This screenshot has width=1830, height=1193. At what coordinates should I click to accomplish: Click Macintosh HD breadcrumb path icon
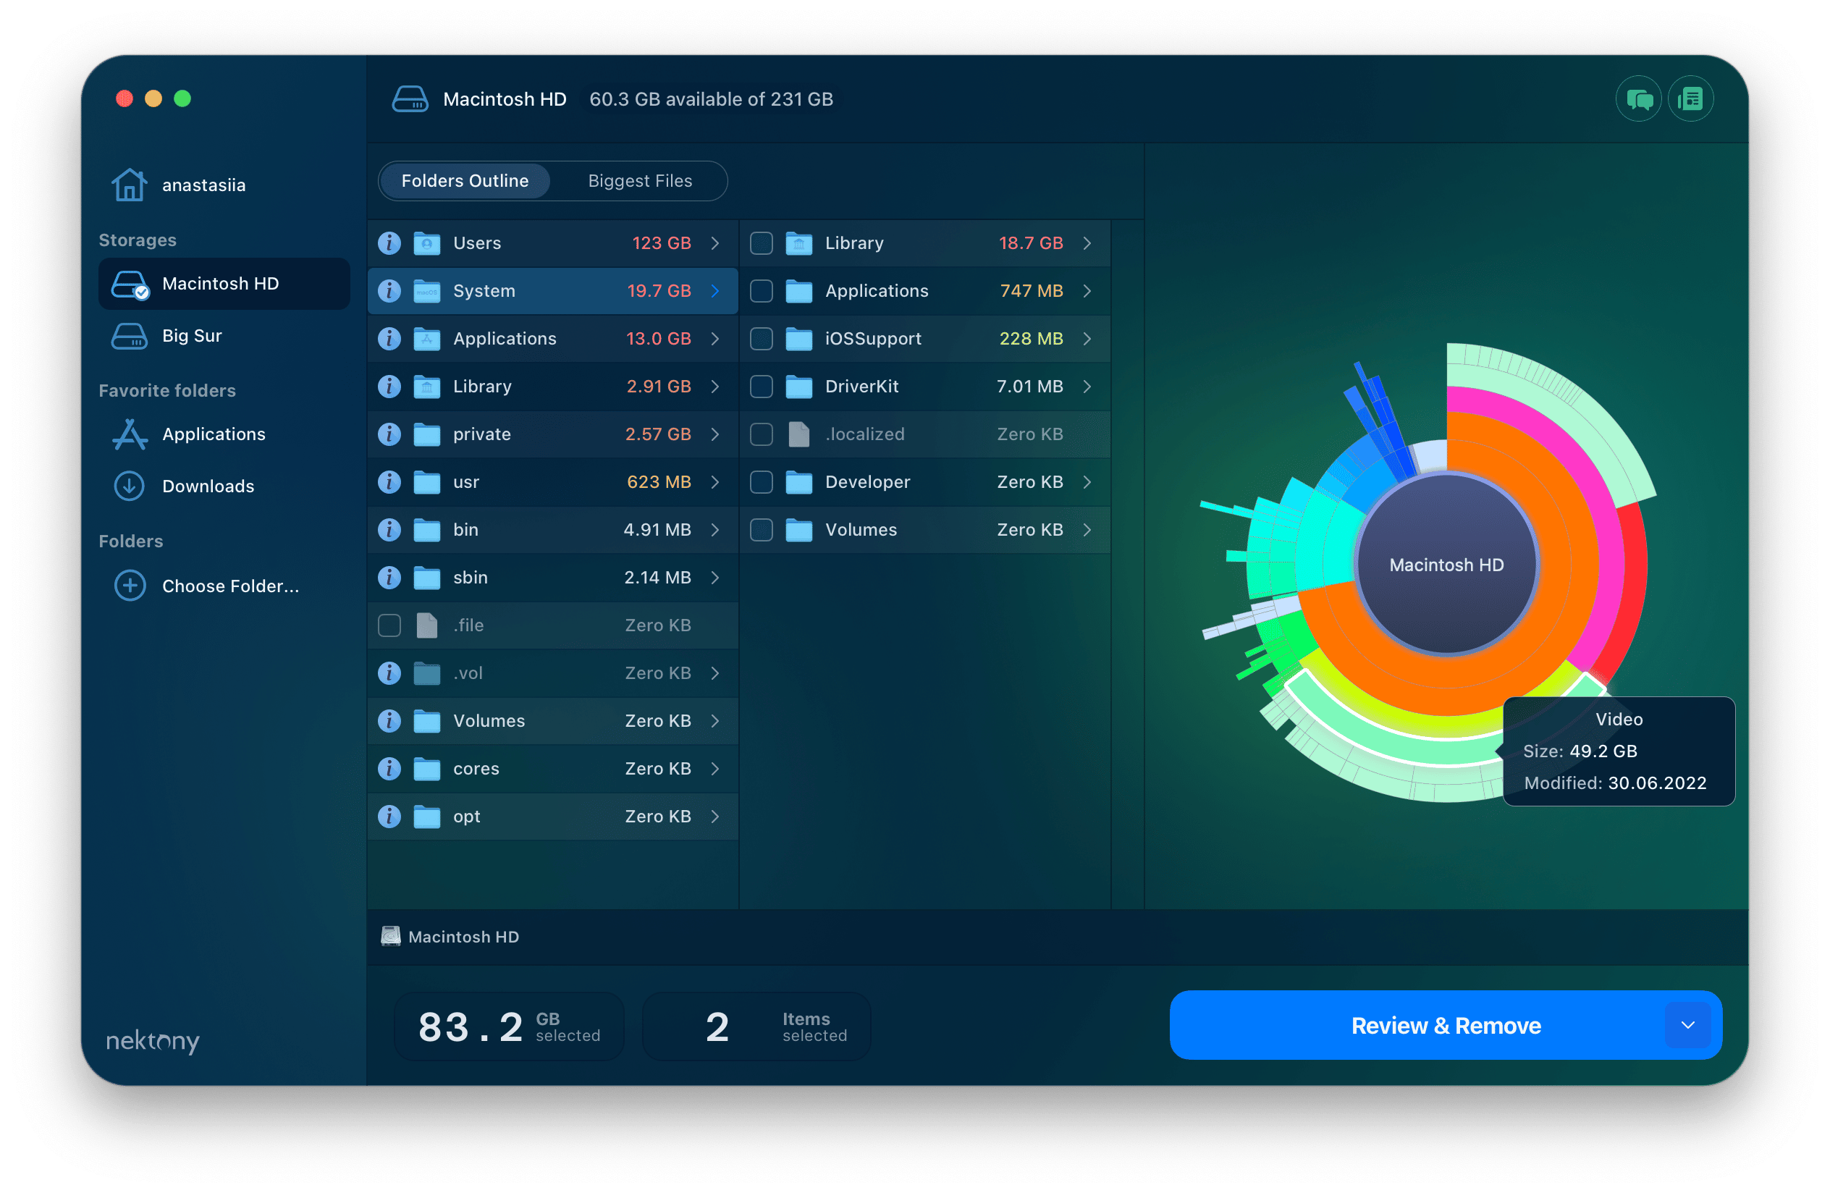(x=391, y=936)
